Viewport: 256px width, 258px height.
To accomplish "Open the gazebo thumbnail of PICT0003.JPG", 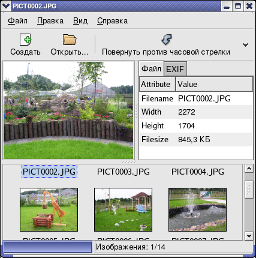I will (123, 209).
